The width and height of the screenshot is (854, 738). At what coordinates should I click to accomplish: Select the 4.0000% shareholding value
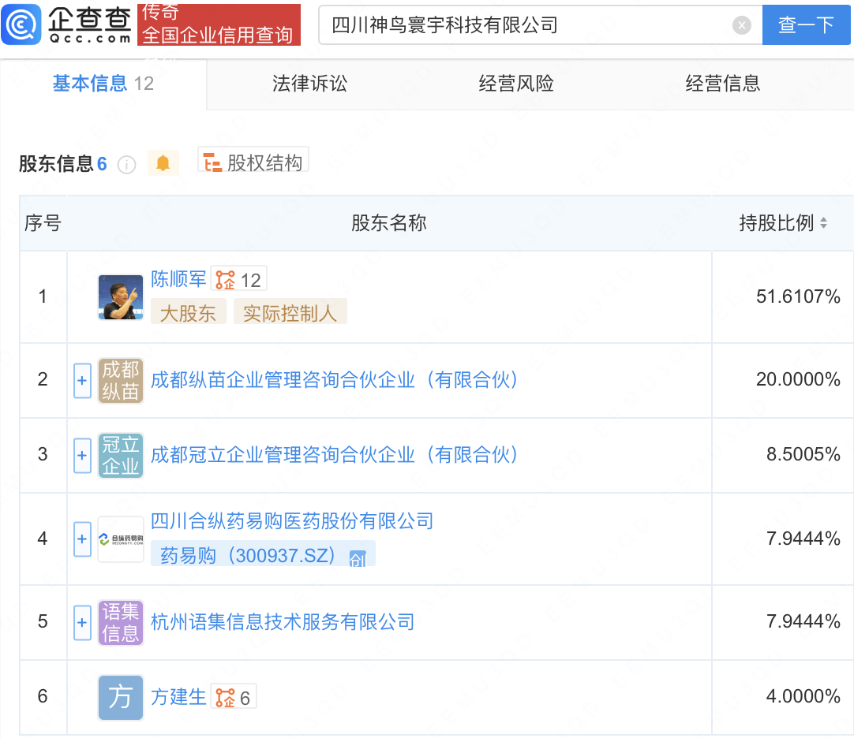[x=803, y=696]
